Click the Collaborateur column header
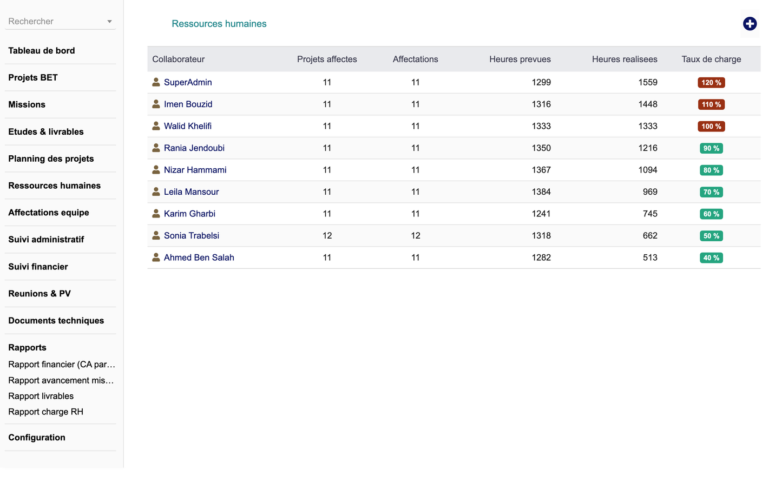 coord(178,59)
